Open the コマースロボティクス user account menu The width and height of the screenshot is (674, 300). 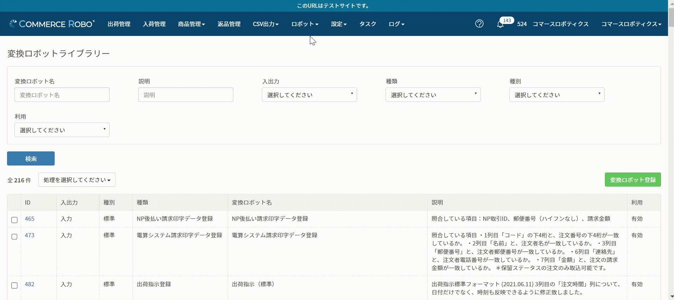pyautogui.click(x=631, y=24)
